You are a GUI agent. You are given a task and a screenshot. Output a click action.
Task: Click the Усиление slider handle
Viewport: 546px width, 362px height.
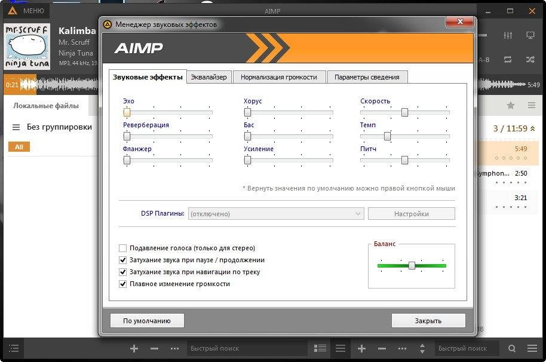[x=247, y=160]
